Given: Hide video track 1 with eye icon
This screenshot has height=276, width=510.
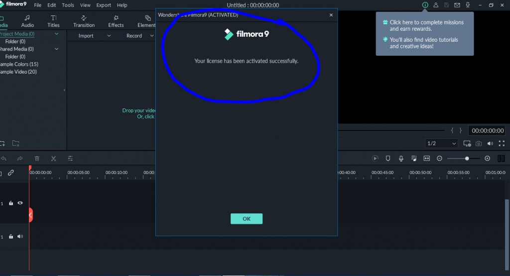Looking at the screenshot, I should coord(20,203).
